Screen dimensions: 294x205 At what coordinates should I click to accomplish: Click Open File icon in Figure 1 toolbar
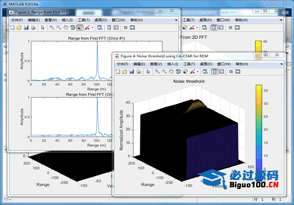coord(19,27)
